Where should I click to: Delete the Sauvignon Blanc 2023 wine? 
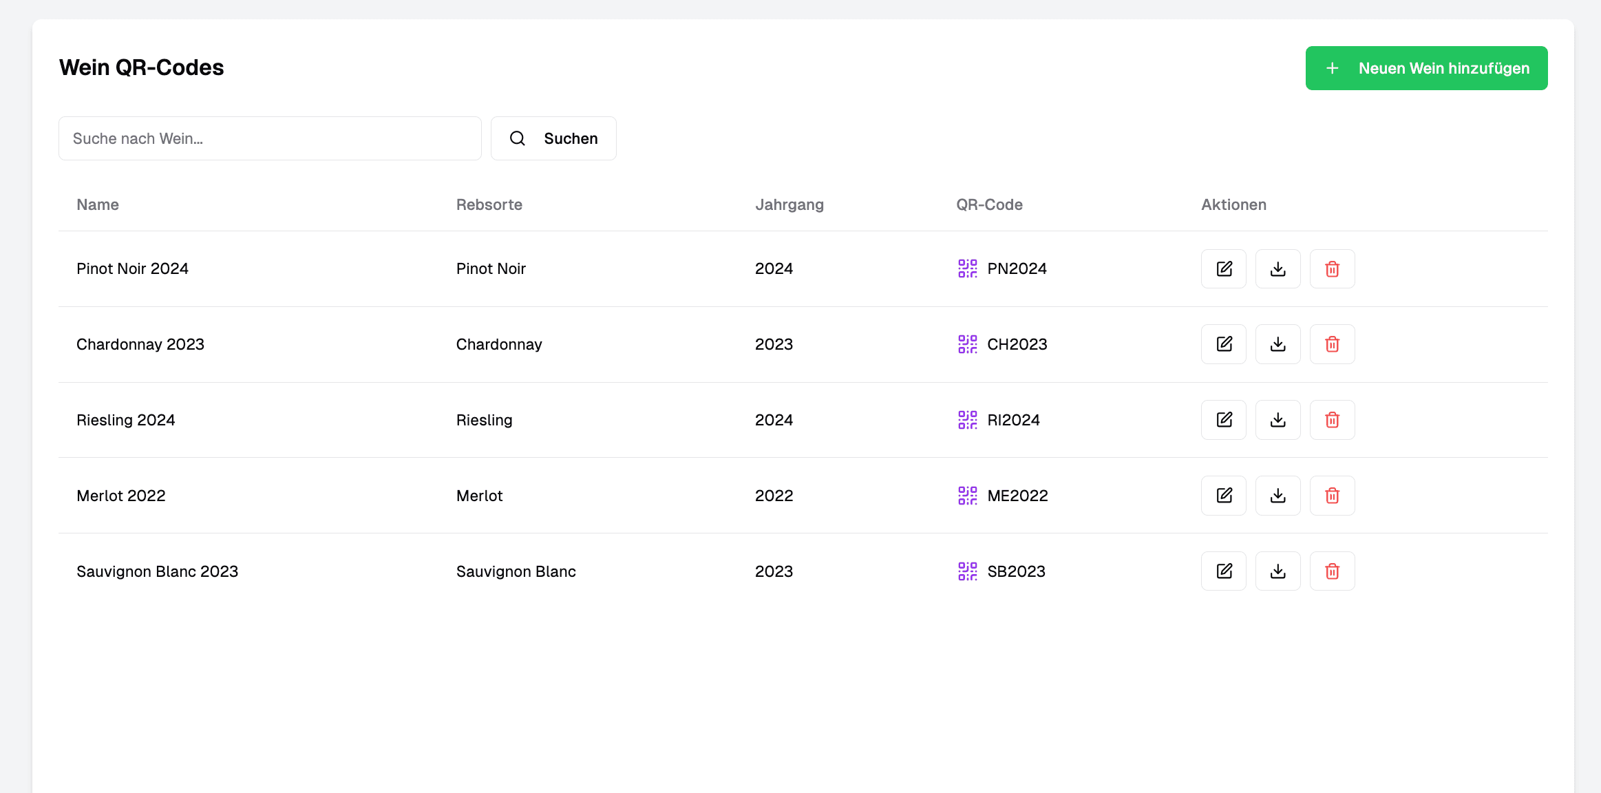pyautogui.click(x=1333, y=571)
